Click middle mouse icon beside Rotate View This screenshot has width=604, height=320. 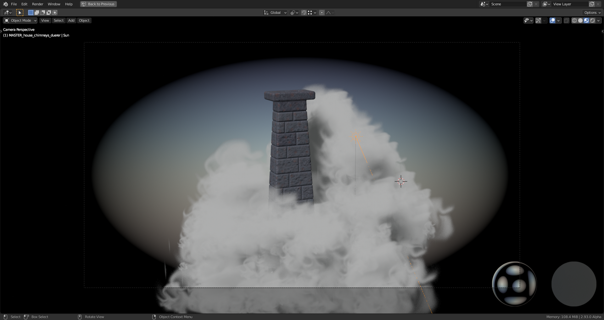(80, 317)
